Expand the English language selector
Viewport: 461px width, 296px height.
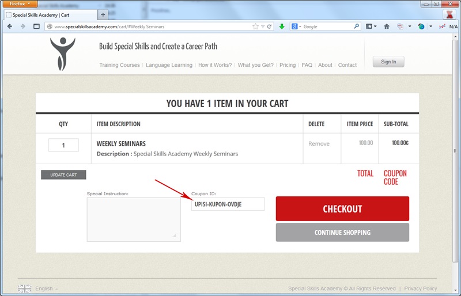point(47,289)
